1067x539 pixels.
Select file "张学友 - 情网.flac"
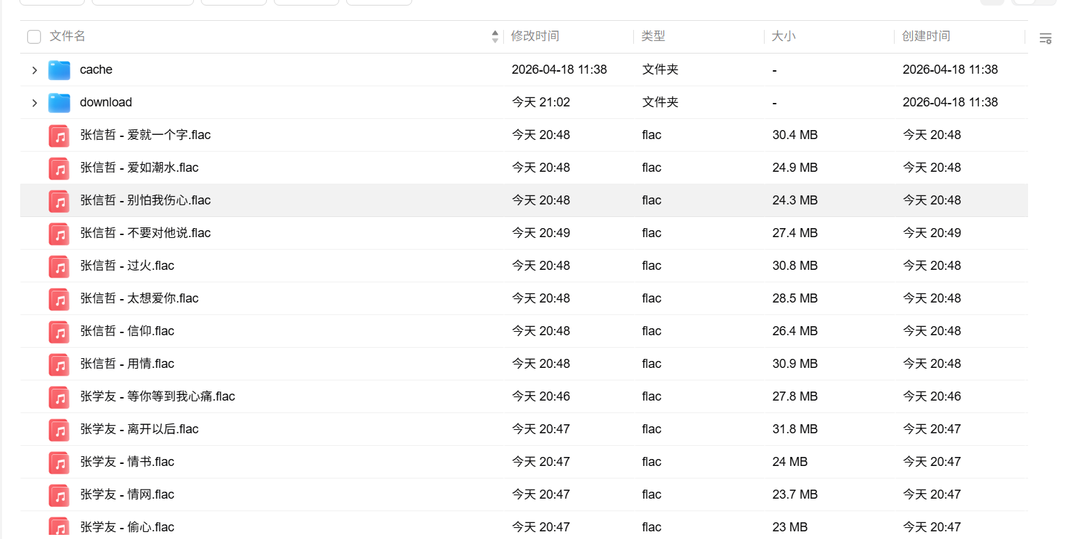point(127,494)
